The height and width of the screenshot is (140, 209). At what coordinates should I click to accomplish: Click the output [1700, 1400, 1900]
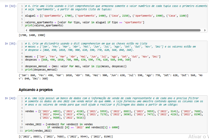[x=32, y=35]
